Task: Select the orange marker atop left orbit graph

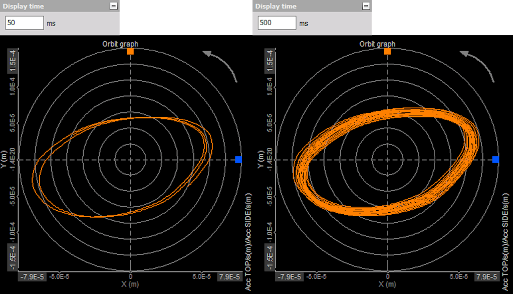Action: 130,51
